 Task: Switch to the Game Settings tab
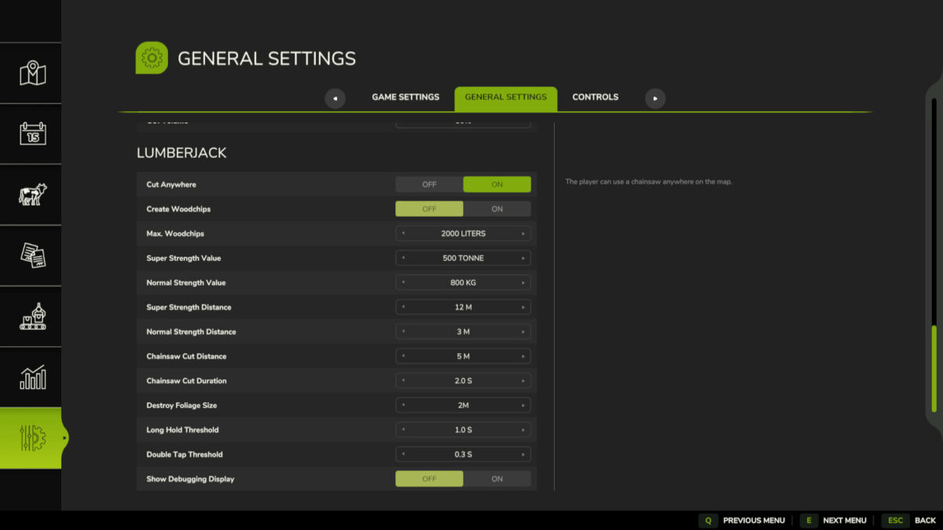coord(405,97)
